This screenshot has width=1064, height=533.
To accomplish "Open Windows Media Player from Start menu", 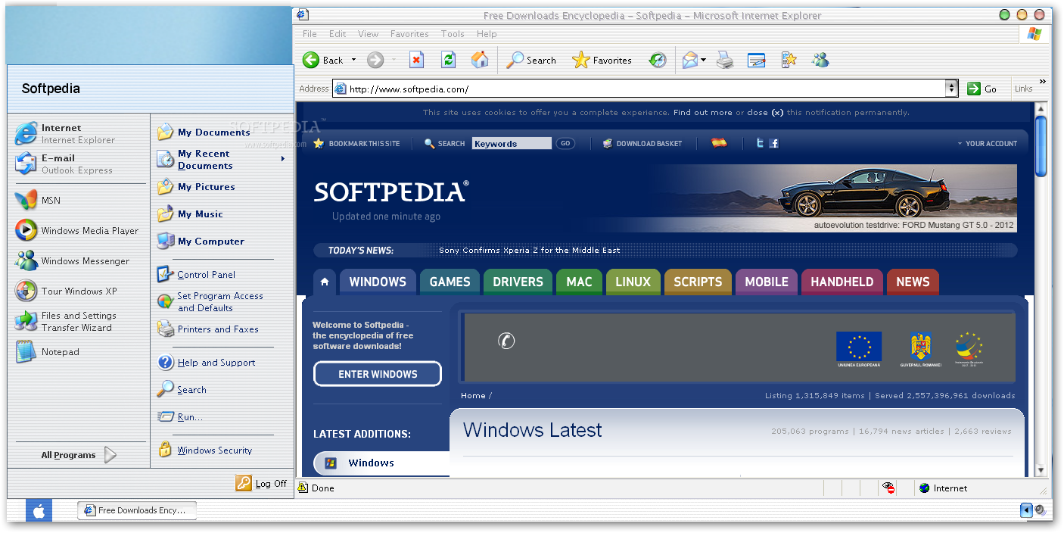I will pyautogui.click(x=79, y=231).
